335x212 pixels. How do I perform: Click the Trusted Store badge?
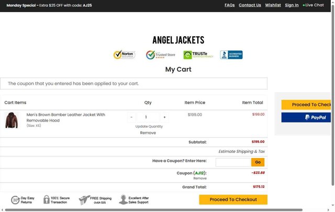tap(161, 55)
